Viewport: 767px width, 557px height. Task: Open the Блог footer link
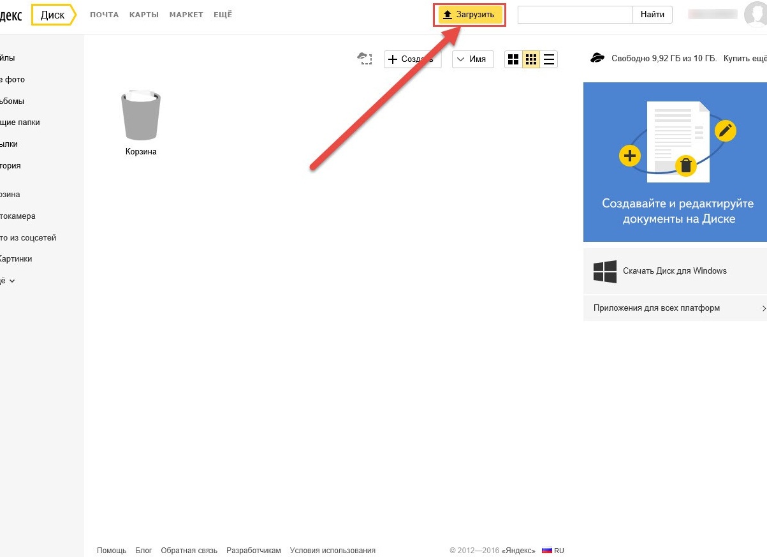point(143,551)
